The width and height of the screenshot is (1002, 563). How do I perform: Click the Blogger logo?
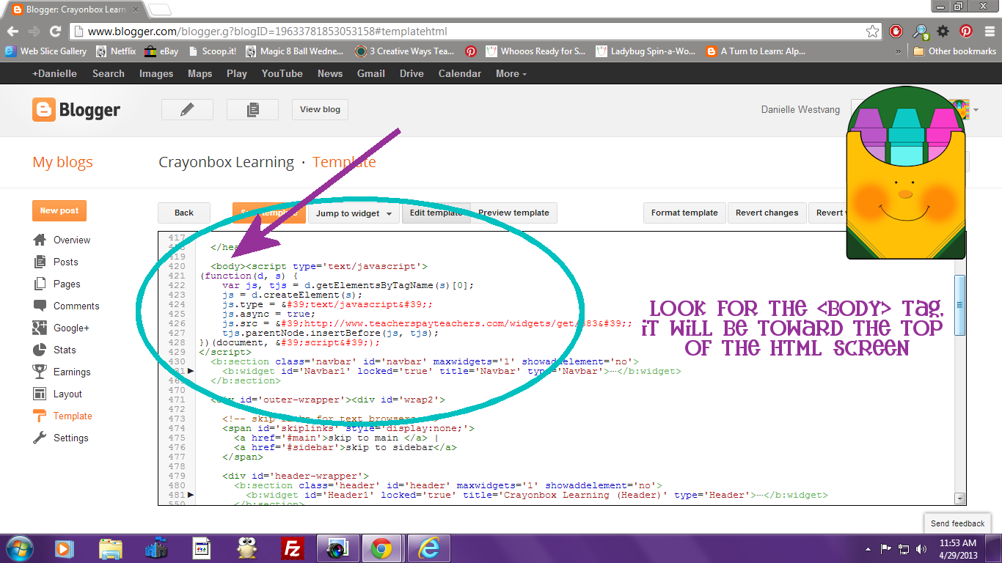point(76,110)
